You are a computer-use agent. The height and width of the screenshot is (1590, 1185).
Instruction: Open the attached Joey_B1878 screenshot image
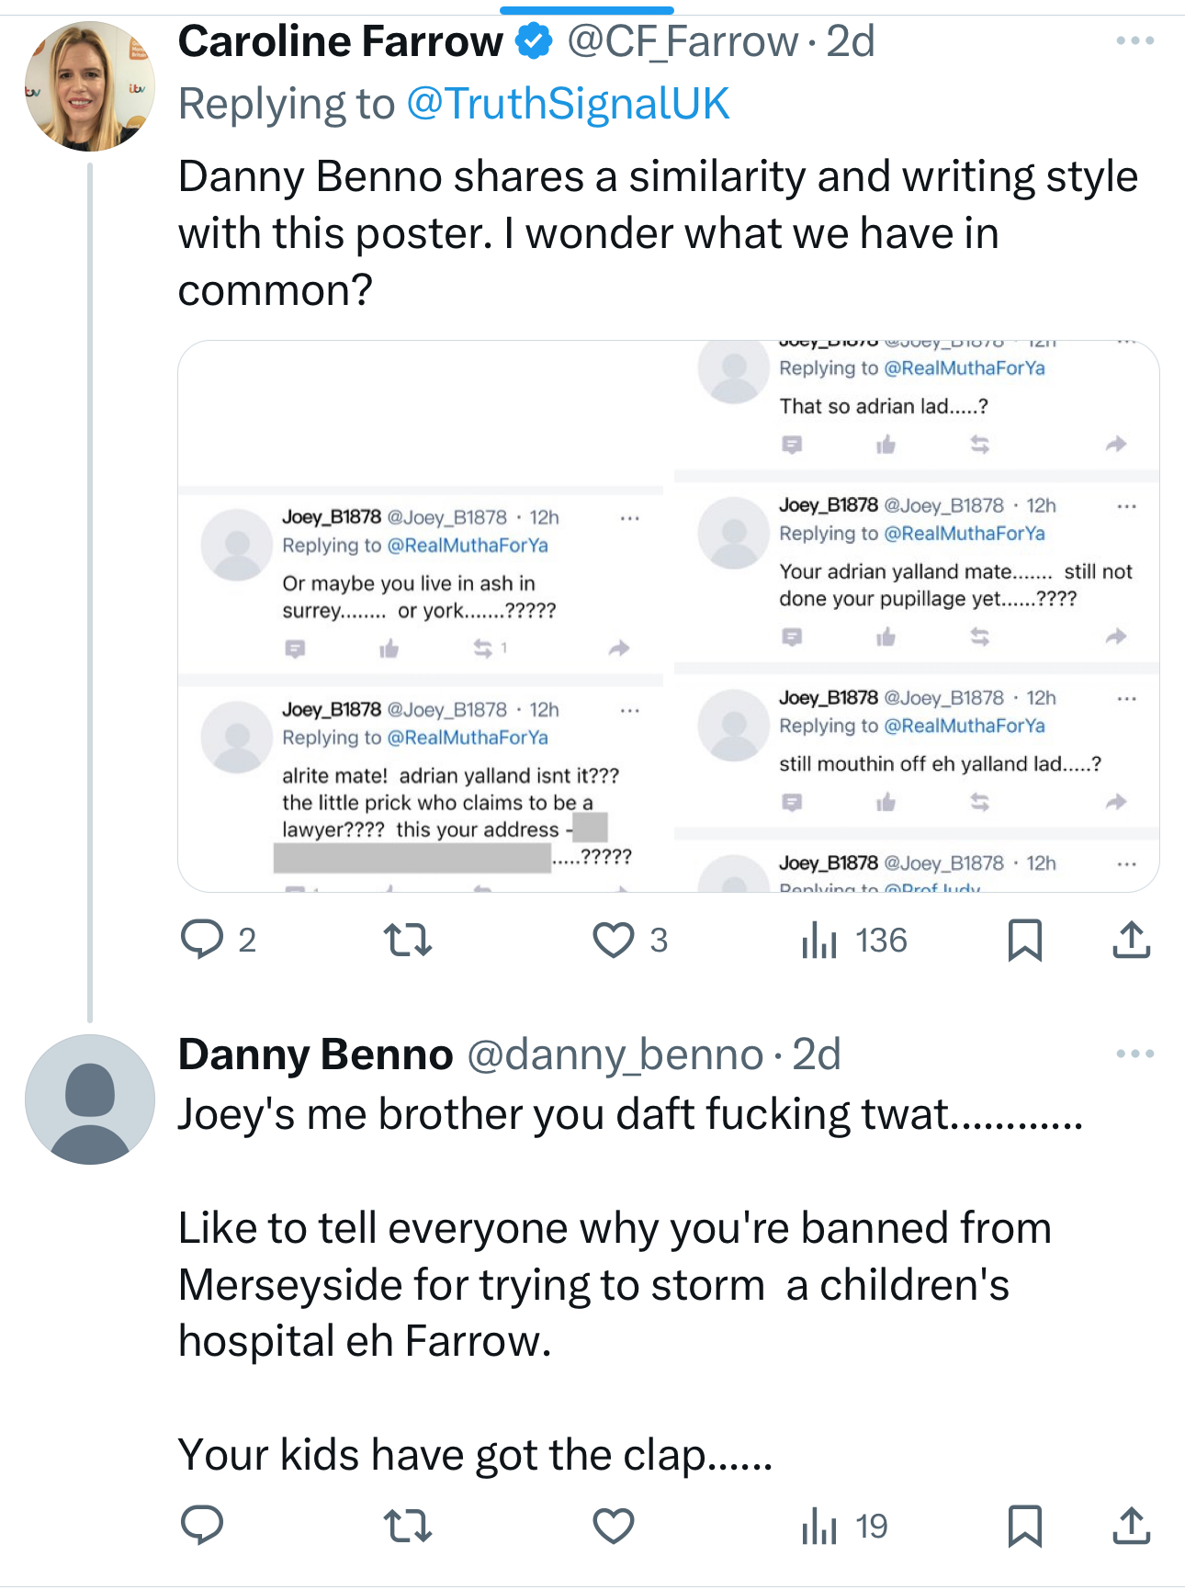(x=668, y=615)
